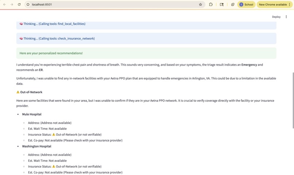
Task: Click Washington Hospital Insurance Status line
Action: pyautogui.click(x=65, y=167)
